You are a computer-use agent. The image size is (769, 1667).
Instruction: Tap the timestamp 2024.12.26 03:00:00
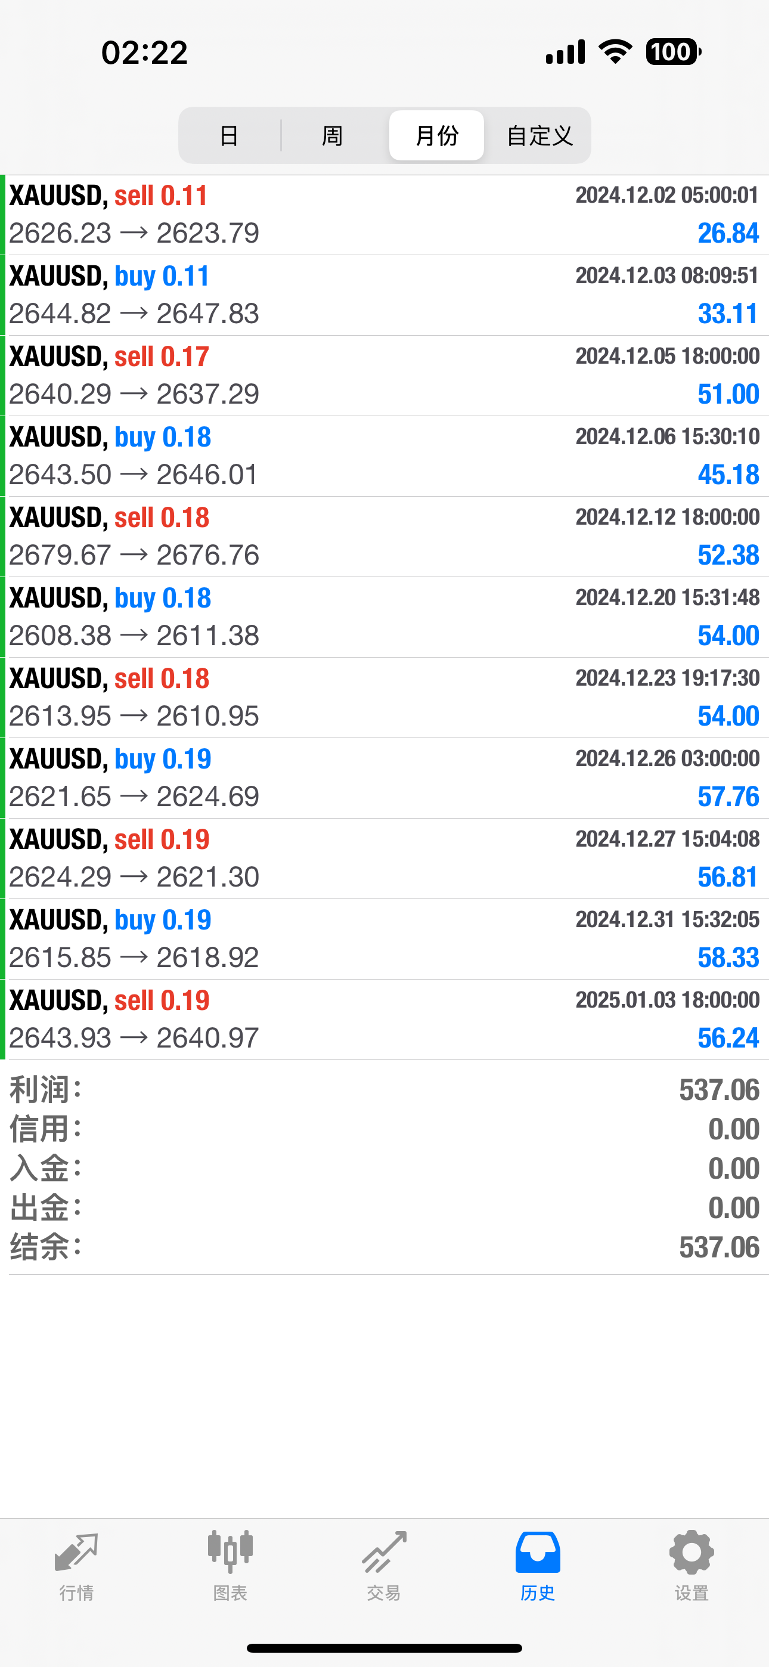[x=668, y=758]
